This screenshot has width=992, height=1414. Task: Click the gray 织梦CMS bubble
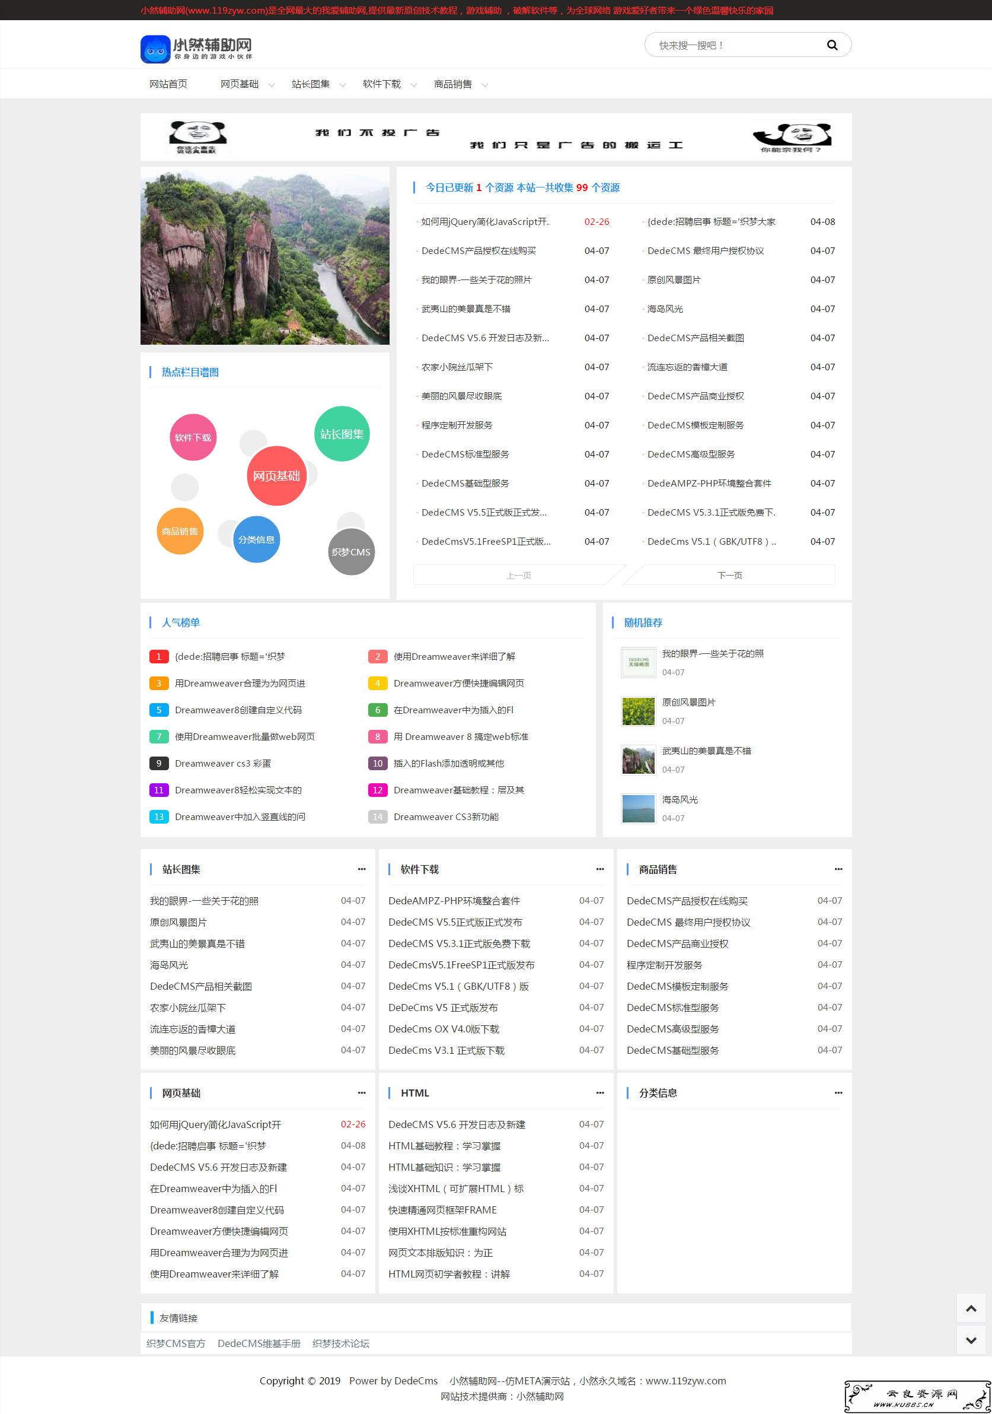point(352,552)
